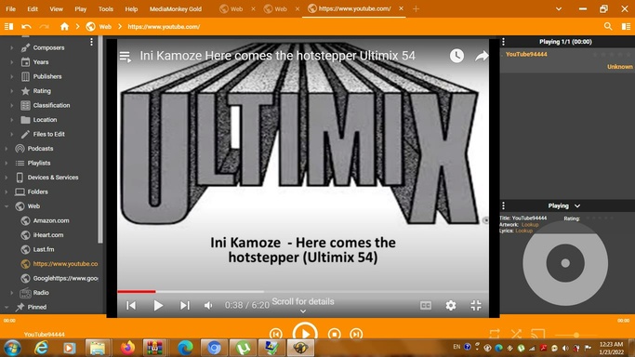Expand the Rating tree node
The height and width of the screenshot is (357, 635).
click(12, 91)
